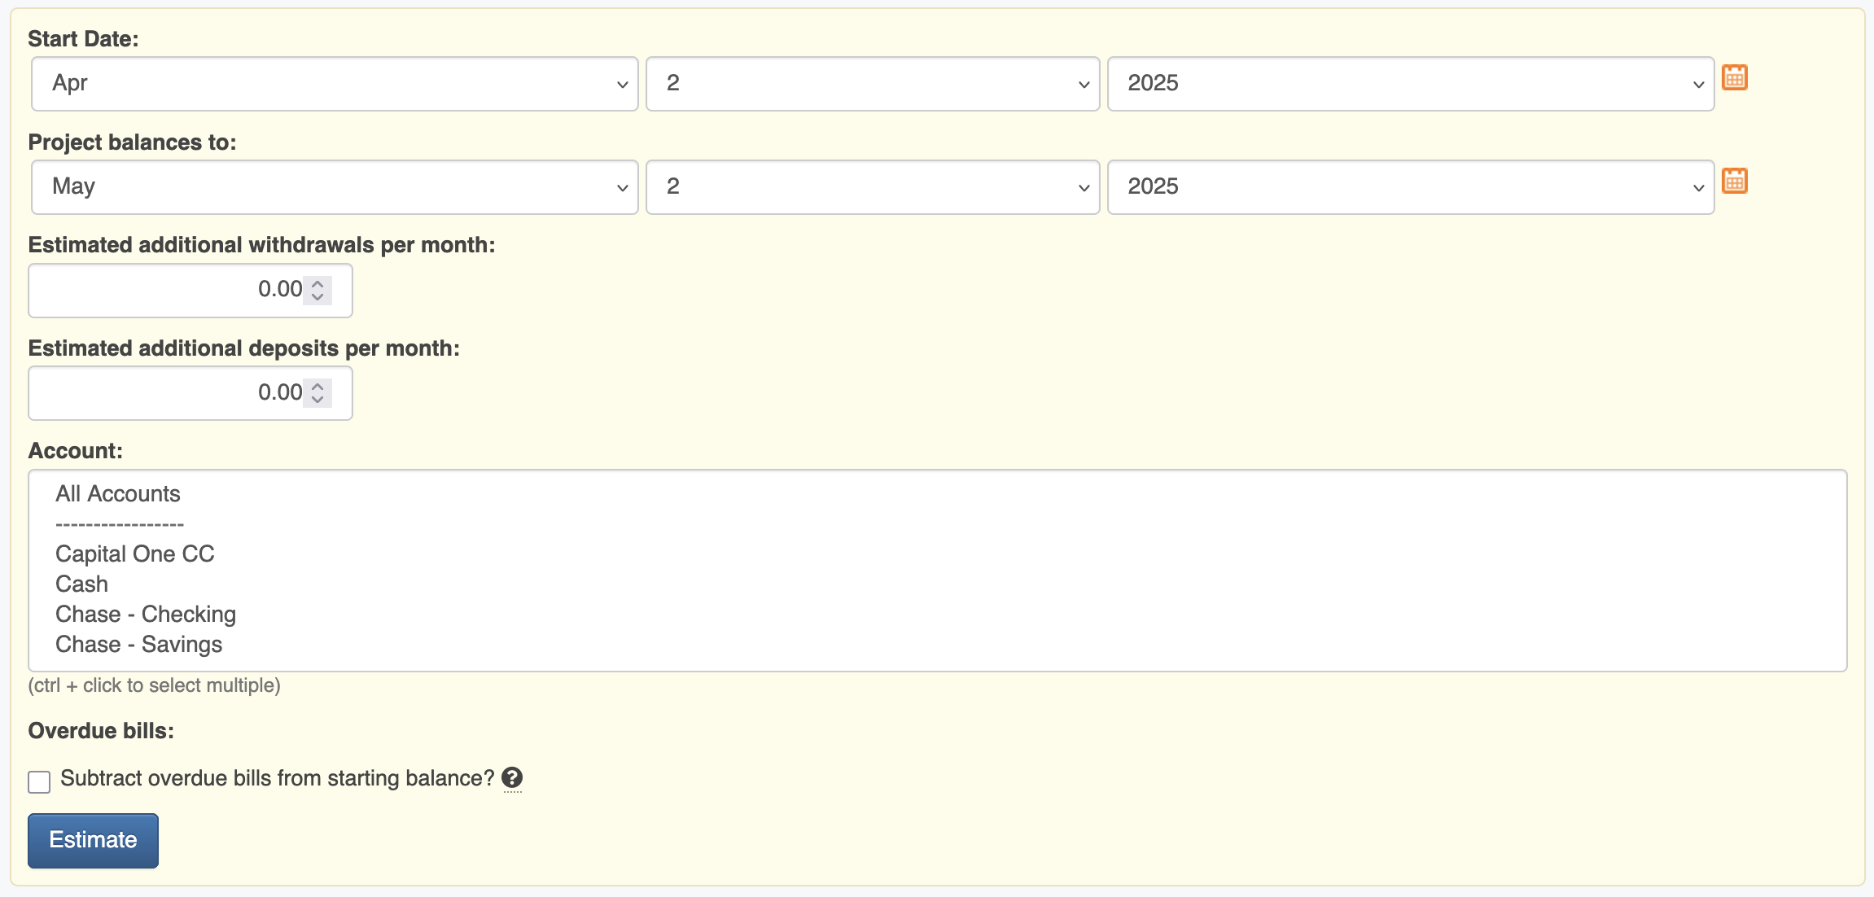Increase withdrawals per month with the up arrow
1874x897 pixels.
[317, 283]
